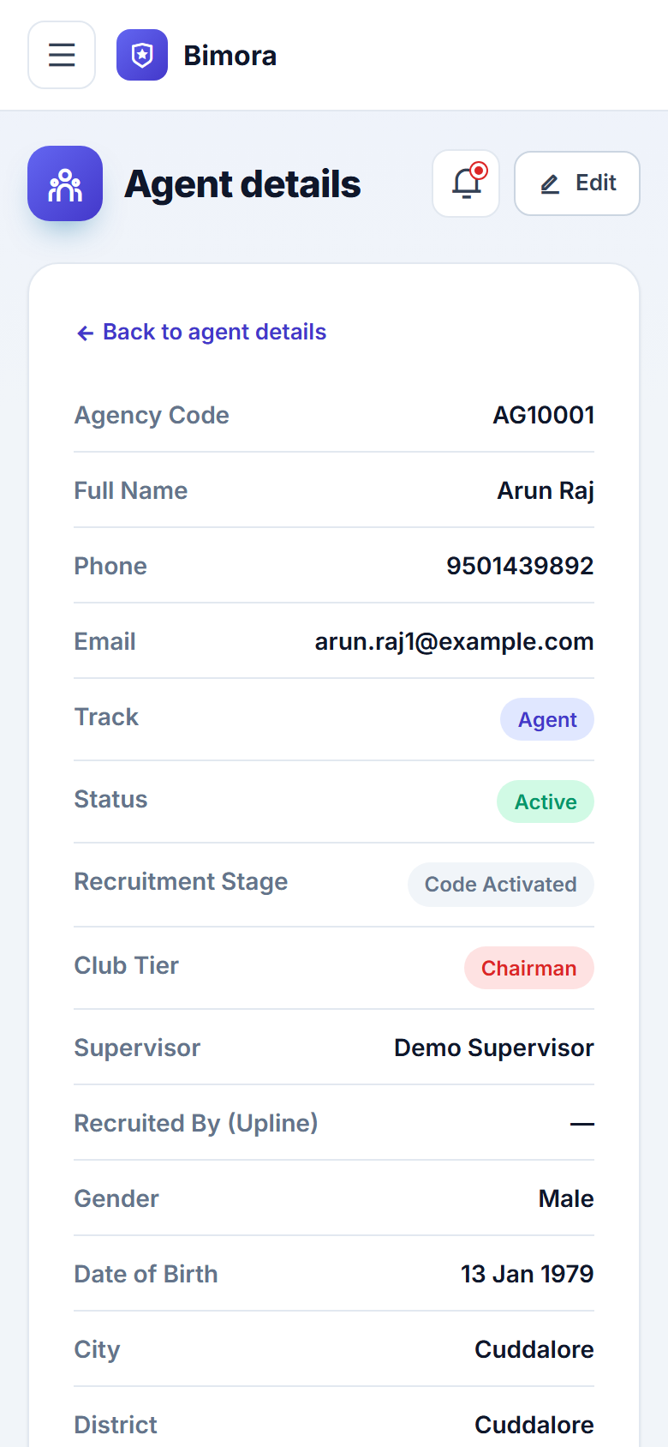Click the date of birth 13 Jan 1979
Viewport: 668px width, 1447px height.
click(528, 1274)
